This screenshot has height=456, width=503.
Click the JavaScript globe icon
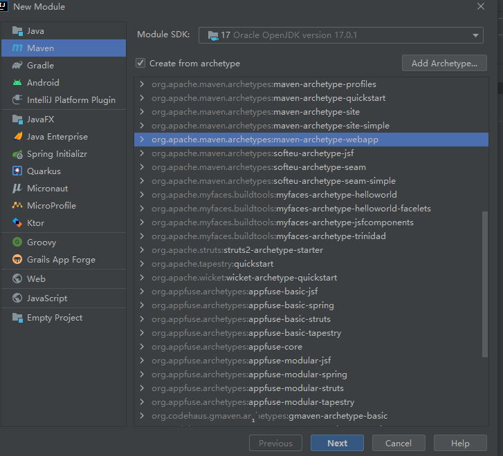[x=17, y=298]
